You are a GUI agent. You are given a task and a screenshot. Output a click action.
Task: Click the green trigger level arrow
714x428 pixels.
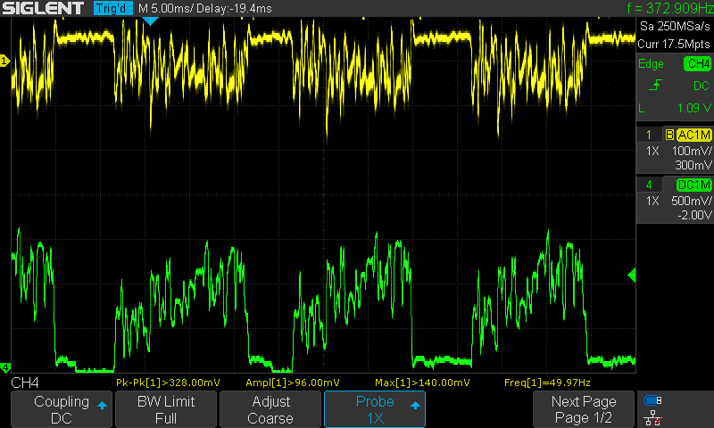[632, 276]
